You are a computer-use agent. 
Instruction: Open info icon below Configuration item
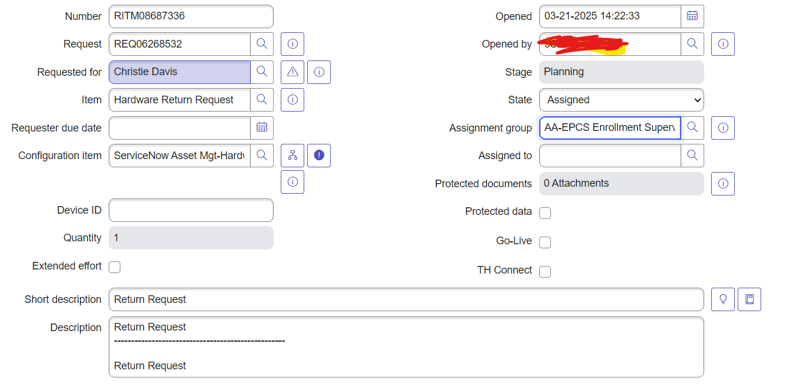292,182
